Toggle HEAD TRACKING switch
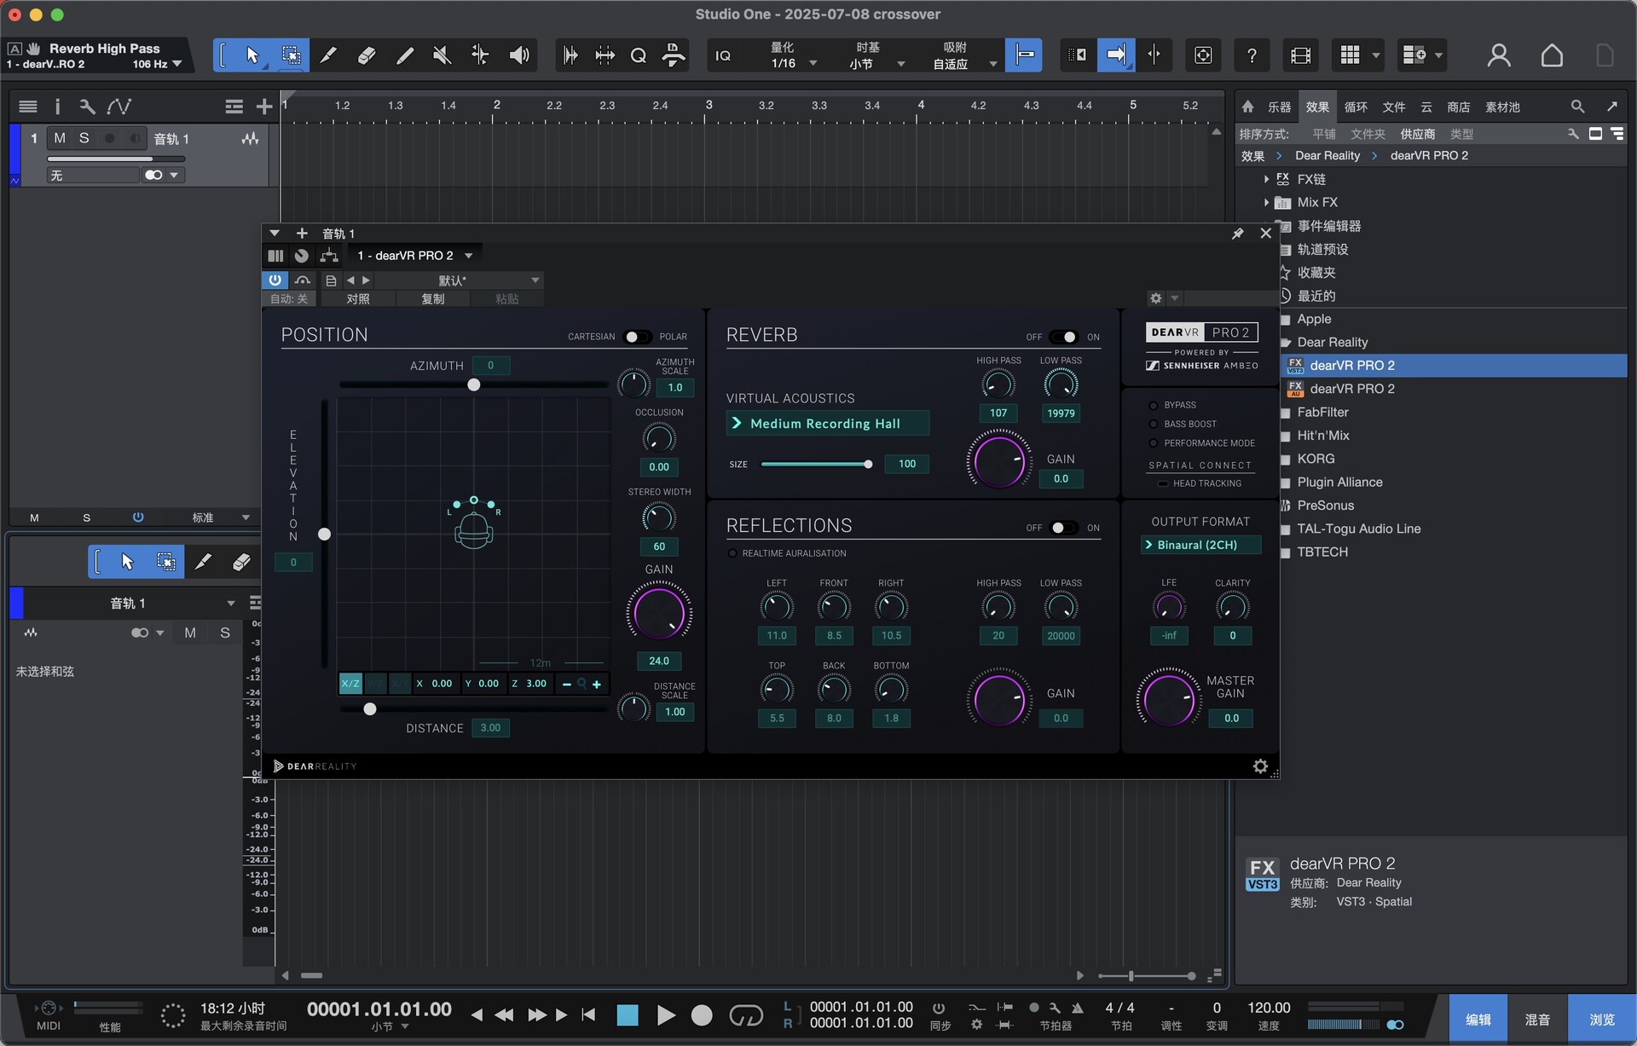This screenshot has width=1637, height=1046. 1162,483
